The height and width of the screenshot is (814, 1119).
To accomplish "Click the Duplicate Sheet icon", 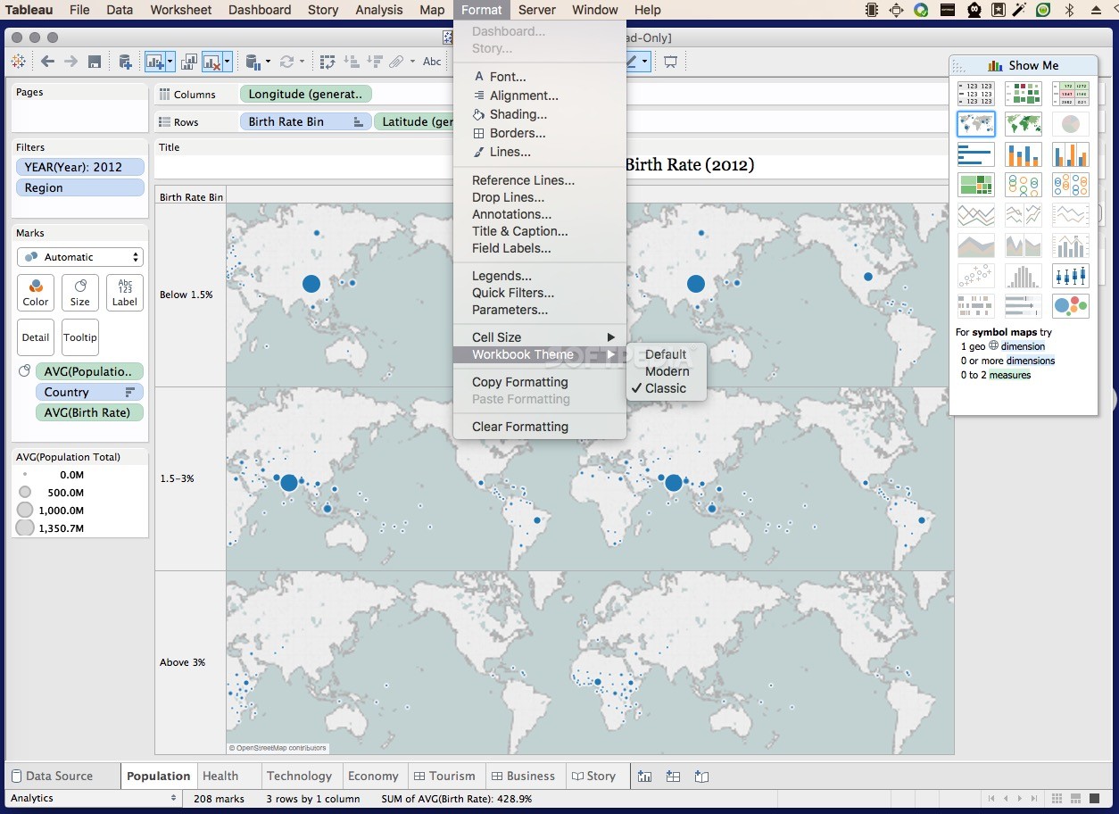I will coord(189,62).
